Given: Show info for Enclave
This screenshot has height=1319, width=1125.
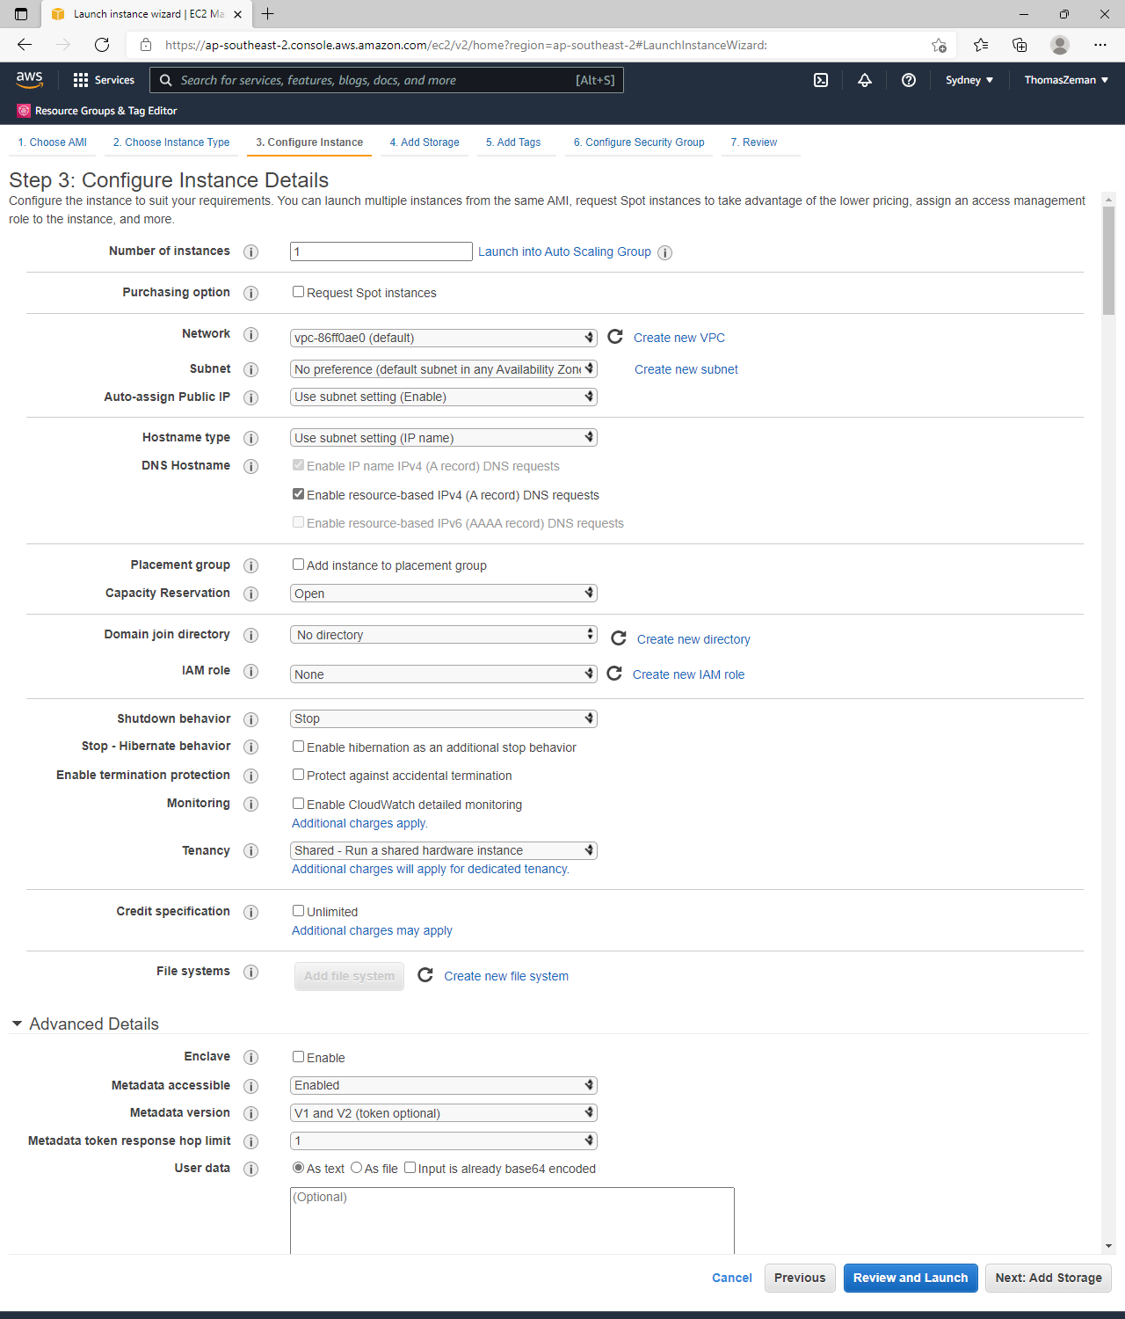Looking at the screenshot, I should (251, 1057).
